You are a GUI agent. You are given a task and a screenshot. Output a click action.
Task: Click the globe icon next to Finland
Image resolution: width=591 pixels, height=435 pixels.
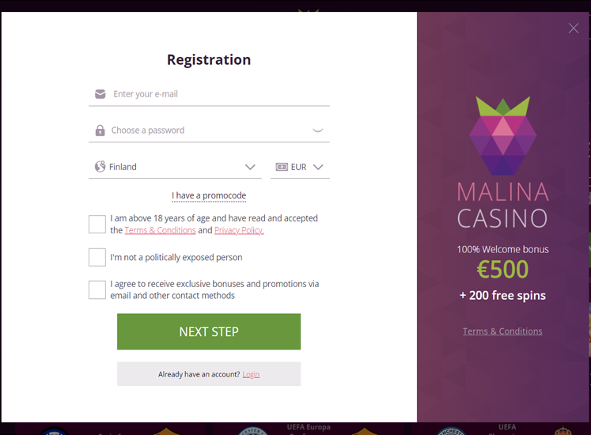tap(100, 167)
